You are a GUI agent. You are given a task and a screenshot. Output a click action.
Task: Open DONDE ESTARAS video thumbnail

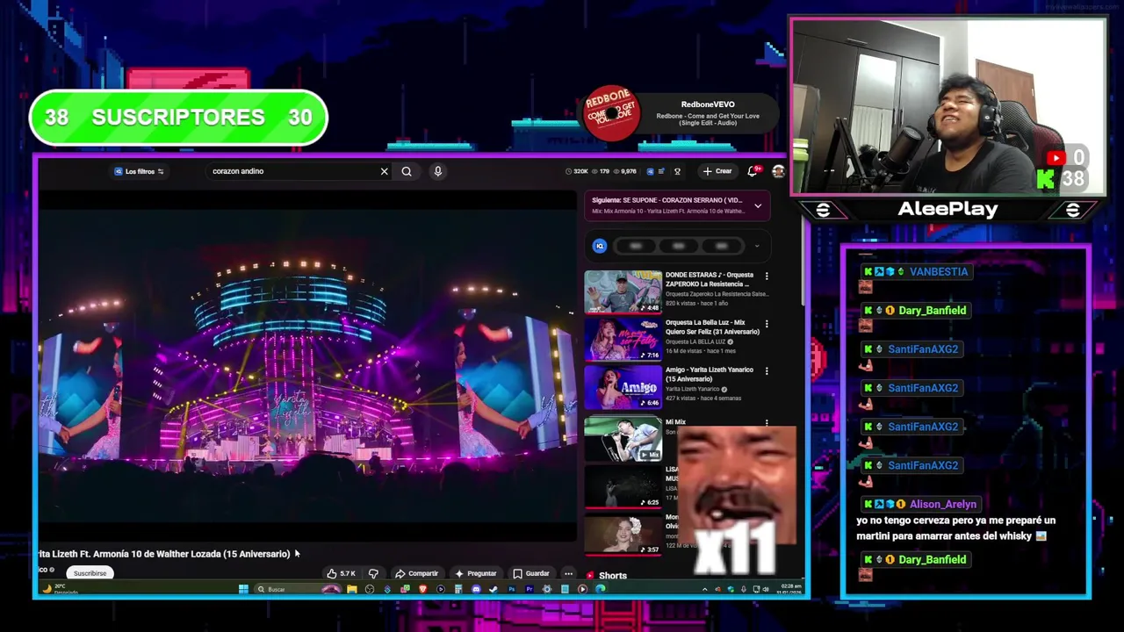click(x=623, y=292)
